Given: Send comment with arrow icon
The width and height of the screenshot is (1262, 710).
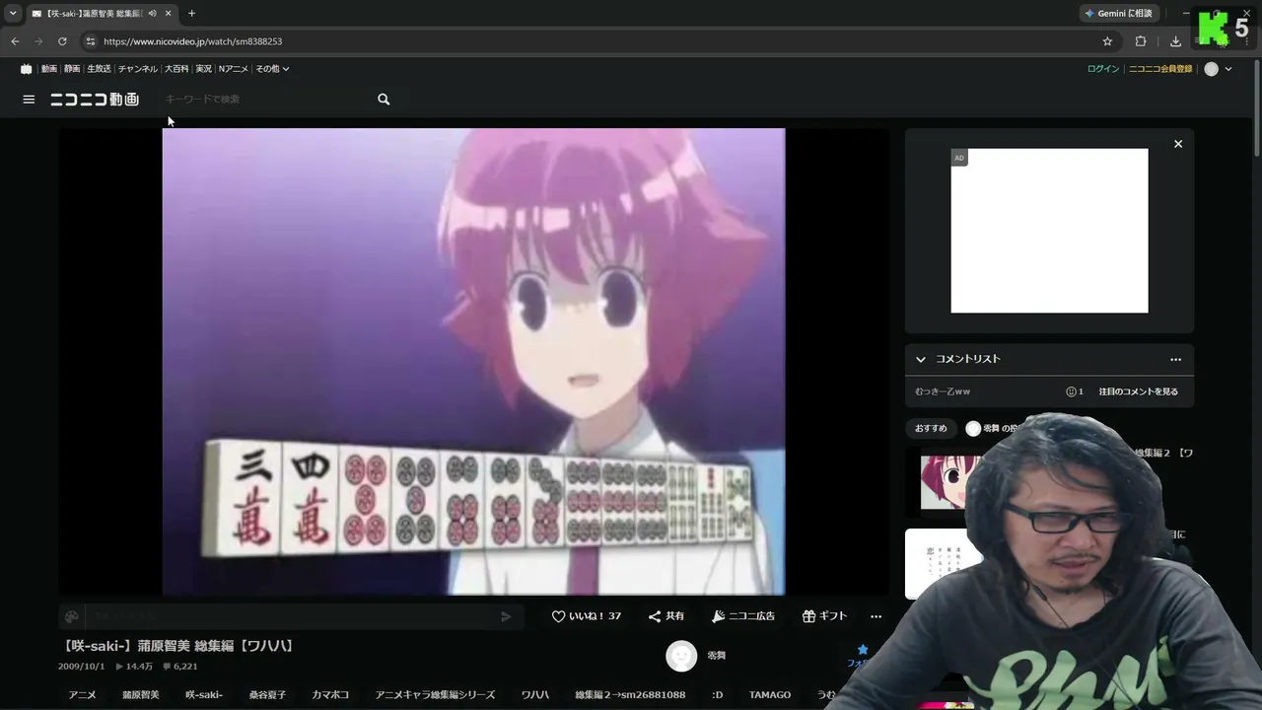Looking at the screenshot, I should pos(506,616).
